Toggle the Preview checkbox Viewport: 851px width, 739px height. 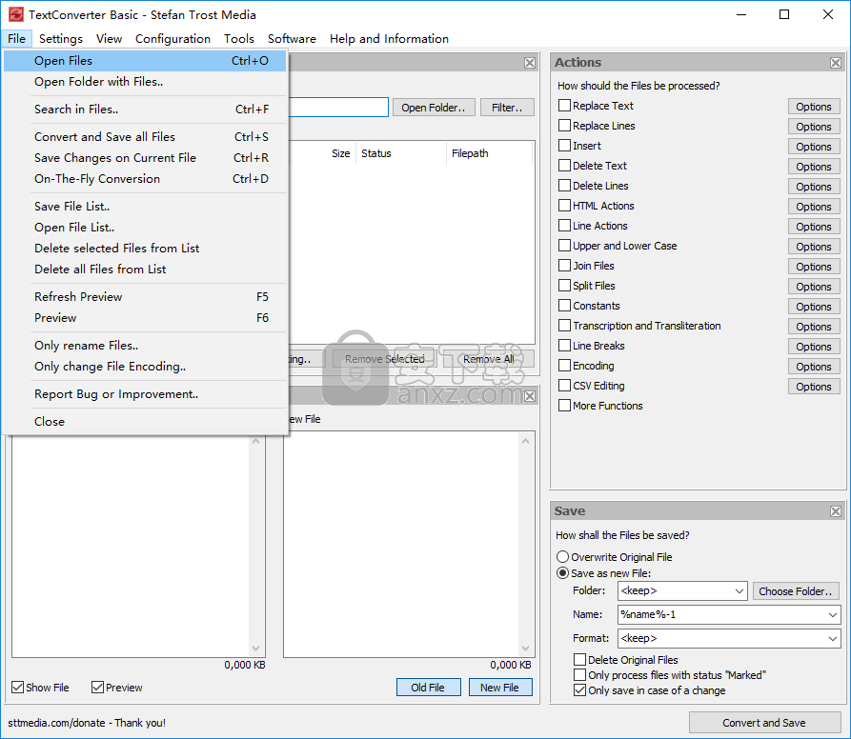(98, 688)
